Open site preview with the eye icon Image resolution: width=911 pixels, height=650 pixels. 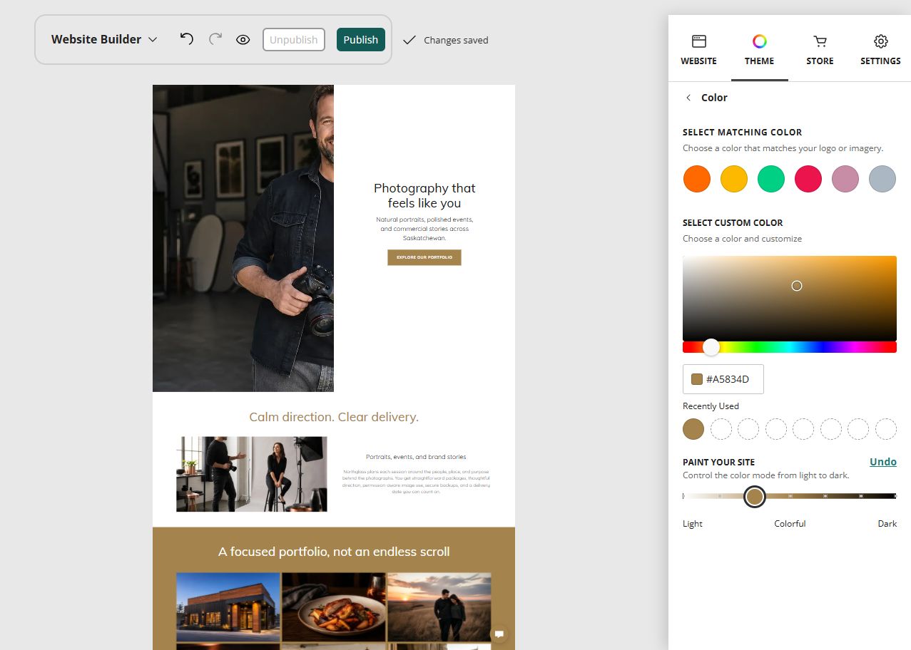[x=243, y=40]
